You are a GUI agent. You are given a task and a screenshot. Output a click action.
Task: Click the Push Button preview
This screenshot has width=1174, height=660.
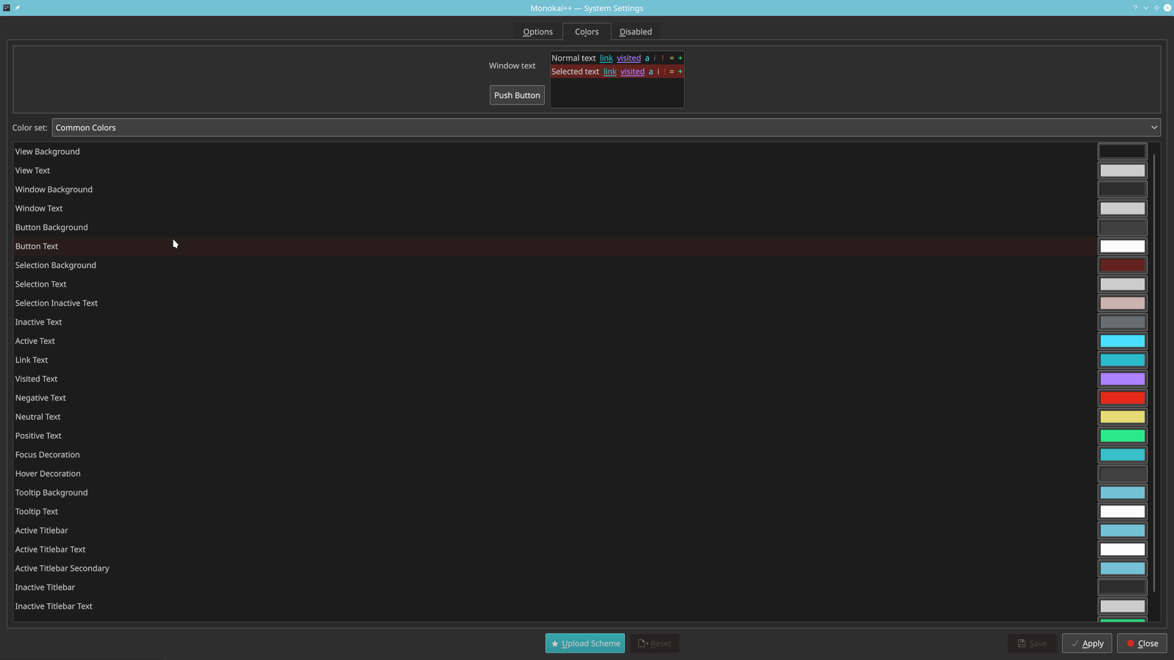pos(517,95)
